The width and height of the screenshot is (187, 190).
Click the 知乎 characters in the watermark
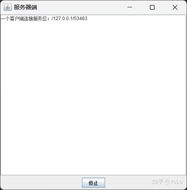tap(157, 182)
